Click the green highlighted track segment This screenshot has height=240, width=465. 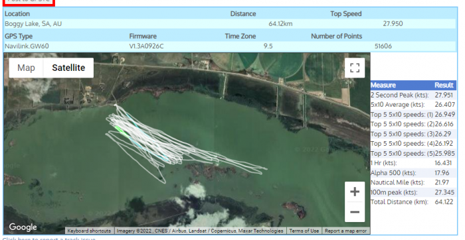pos(122,131)
